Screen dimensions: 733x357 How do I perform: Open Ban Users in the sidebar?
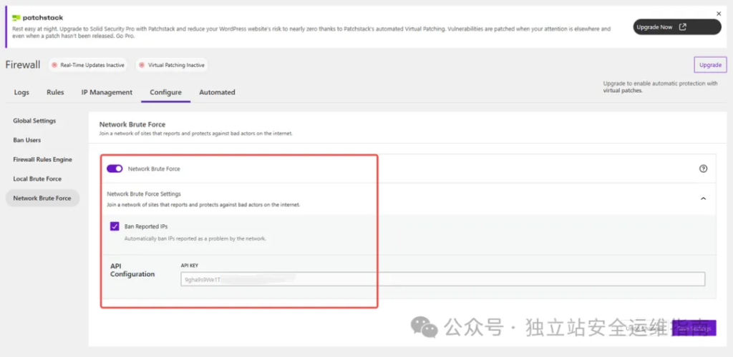coord(26,140)
